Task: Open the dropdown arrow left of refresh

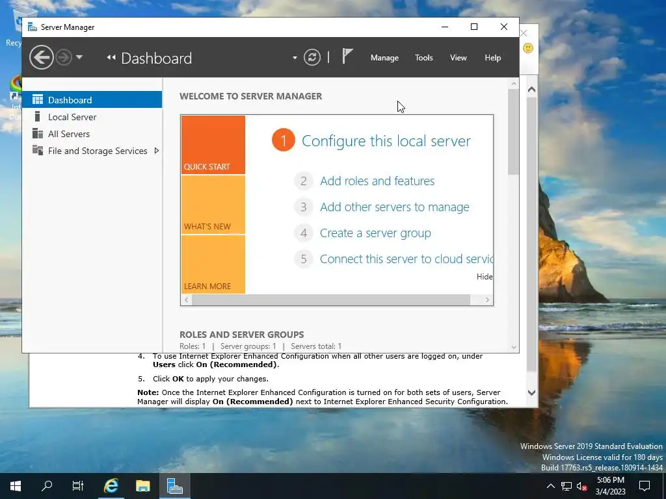Action: point(295,58)
